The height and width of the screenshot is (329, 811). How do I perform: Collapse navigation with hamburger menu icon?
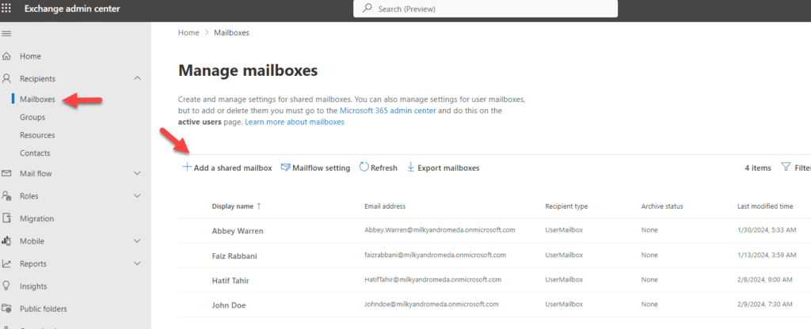pos(6,33)
